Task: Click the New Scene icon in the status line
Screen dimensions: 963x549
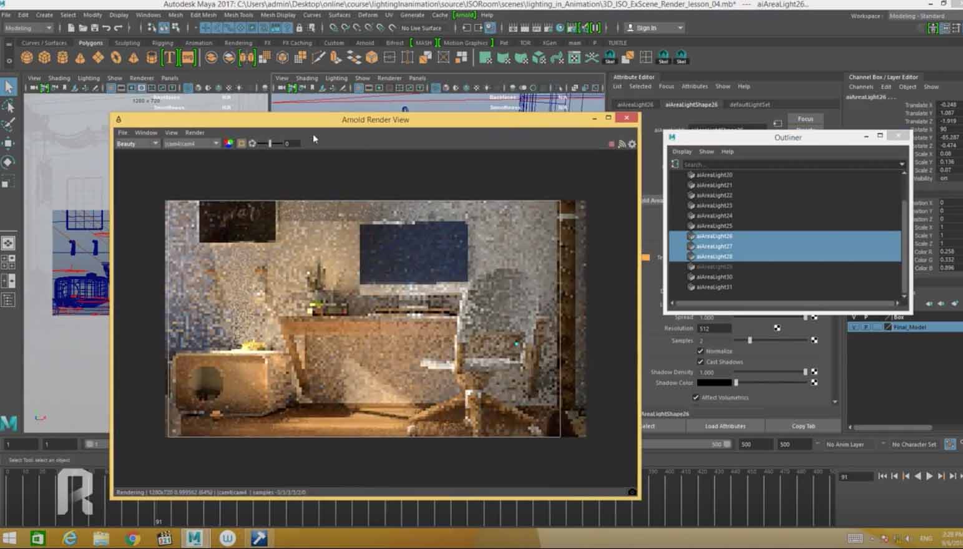Action: click(71, 28)
